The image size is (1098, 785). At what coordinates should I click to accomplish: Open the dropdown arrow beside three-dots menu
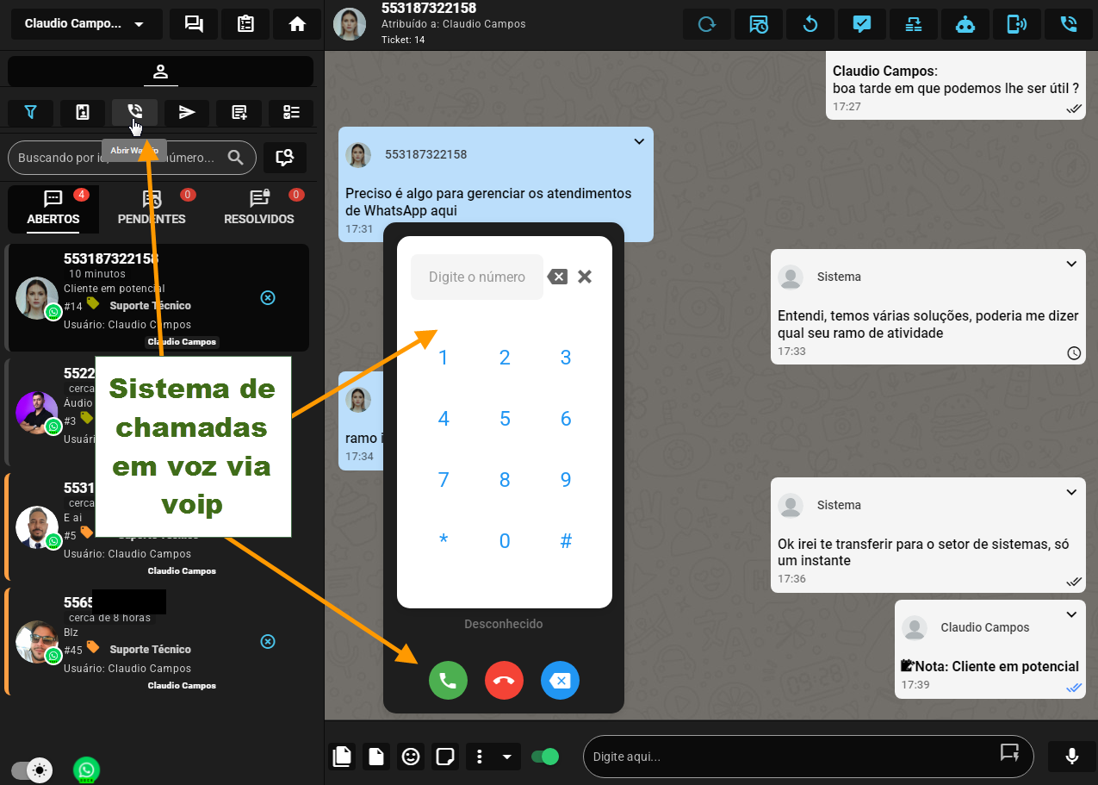click(x=506, y=757)
